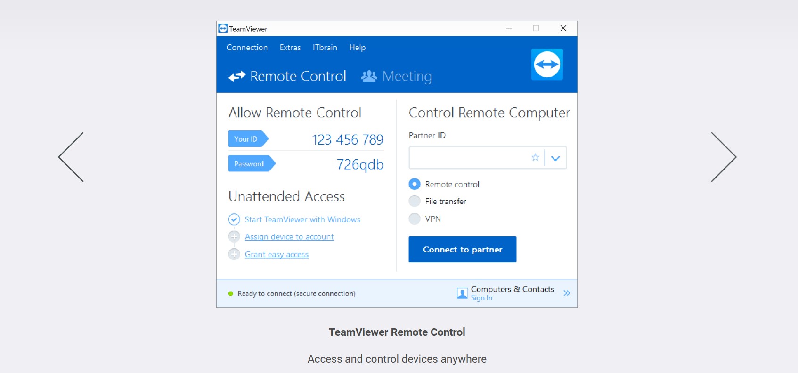Image resolution: width=798 pixels, height=373 pixels.
Task: Open the Computers & Contacts panel label
Action: pyautogui.click(x=513, y=289)
